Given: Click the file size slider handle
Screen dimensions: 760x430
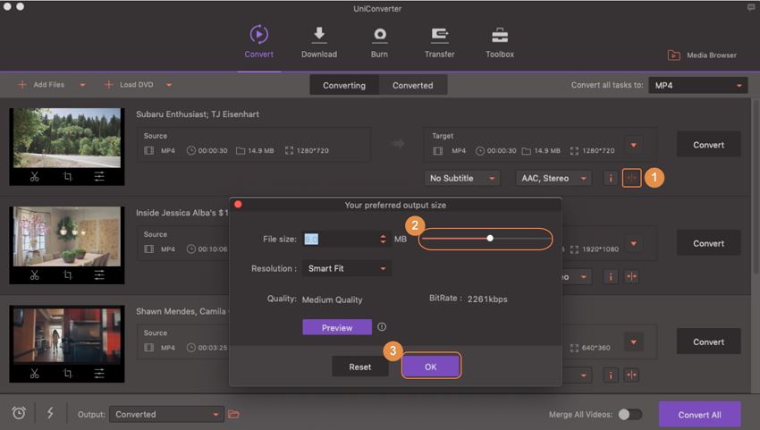Looking at the screenshot, I should pos(490,238).
